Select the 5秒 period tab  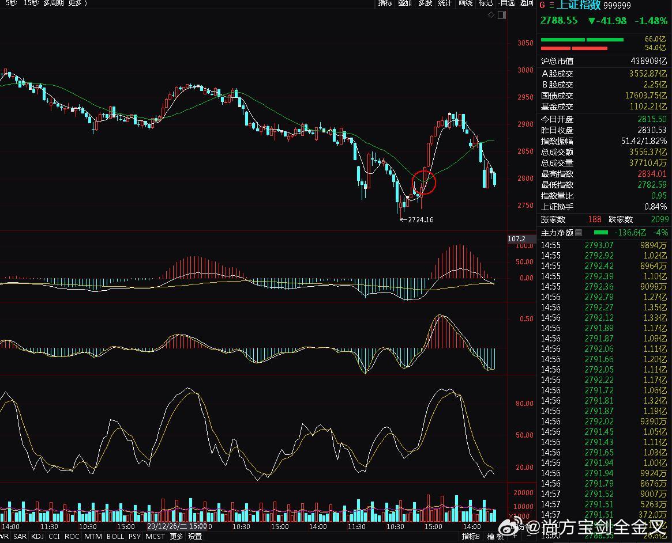[11, 3]
